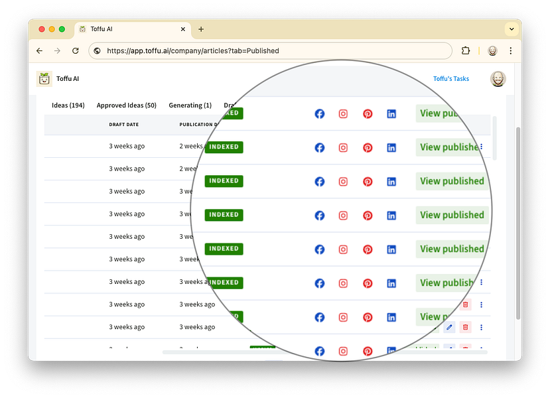The height and width of the screenshot is (398, 550).
Task: Share to LinkedIn in top magnified row
Action: coord(391,113)
